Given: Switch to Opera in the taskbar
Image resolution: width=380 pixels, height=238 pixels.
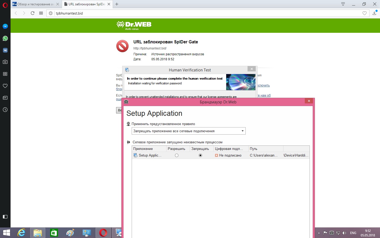Looking at the screenshot, I should pyautogui.click(x=103, y=233).
